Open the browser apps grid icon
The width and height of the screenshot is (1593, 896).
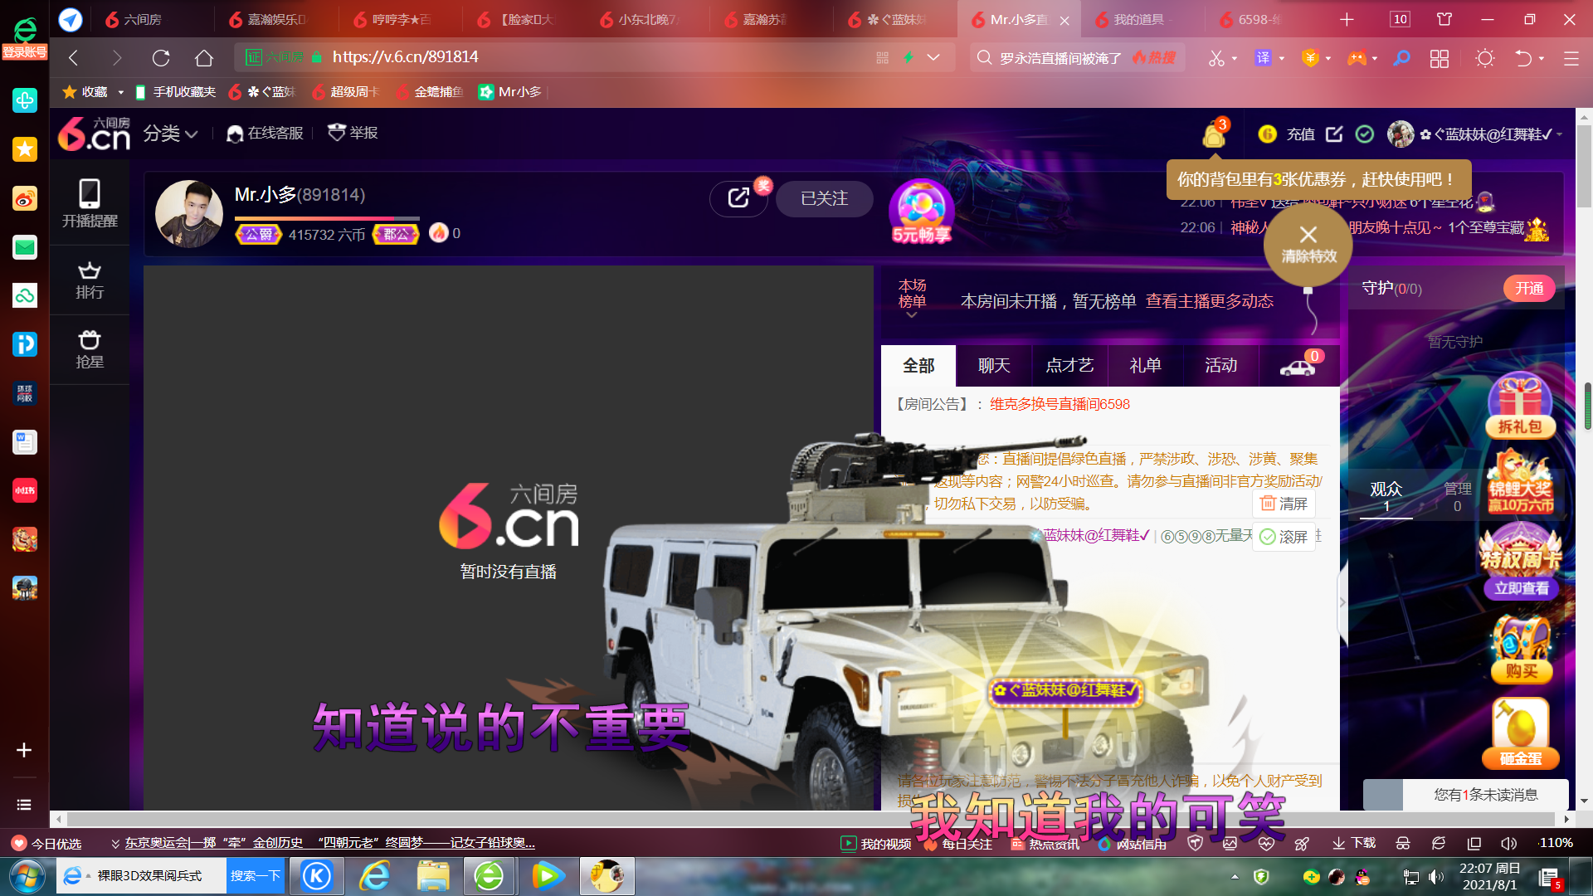point(1440,58)
